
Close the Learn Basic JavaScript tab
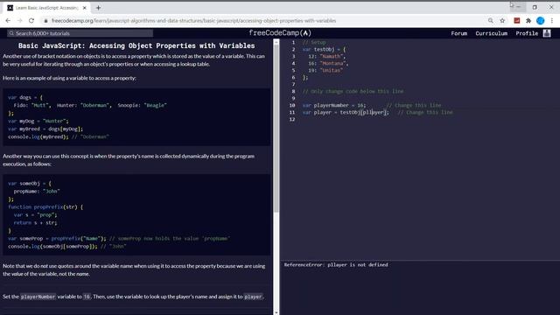click(x=85, y=8)
